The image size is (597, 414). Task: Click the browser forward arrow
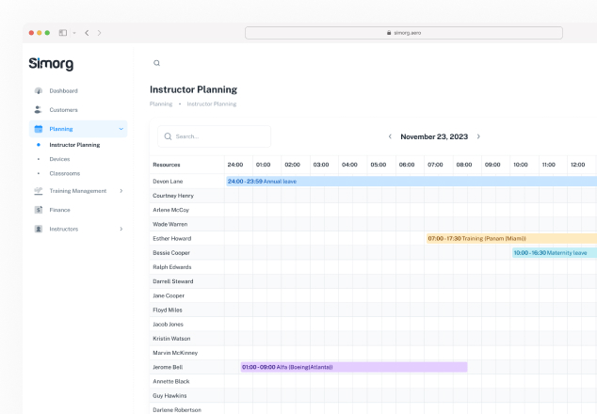100,33
